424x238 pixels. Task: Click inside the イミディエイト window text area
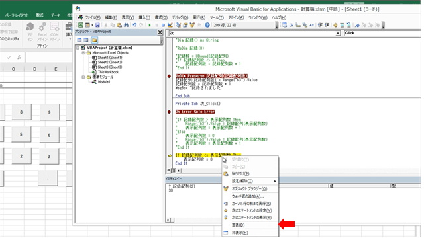point(193,201)
